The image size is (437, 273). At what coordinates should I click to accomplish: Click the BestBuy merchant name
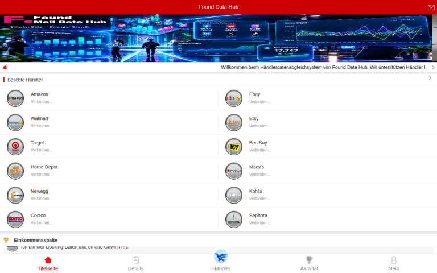point(258,143)
